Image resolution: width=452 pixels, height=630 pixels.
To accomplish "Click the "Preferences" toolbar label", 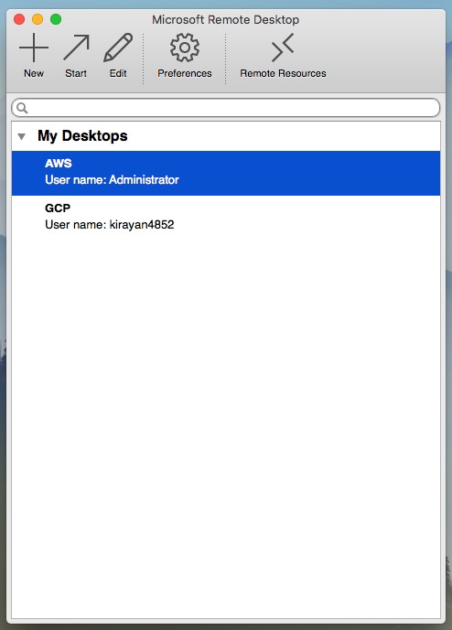I will pos(185,73).
